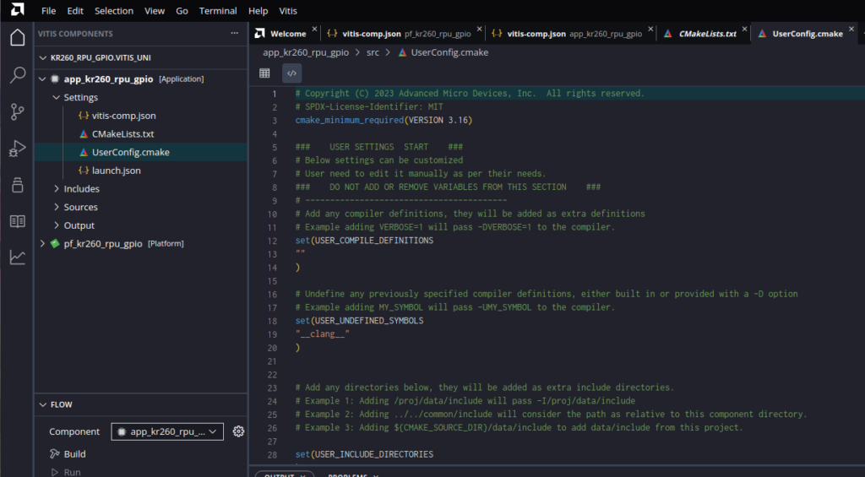This screenshot has width=865, height=477.
Task: Close the Welcome tab
Action: pos(314,29)
